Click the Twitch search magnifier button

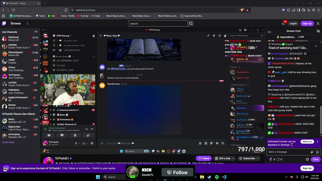tap(191, 23)
